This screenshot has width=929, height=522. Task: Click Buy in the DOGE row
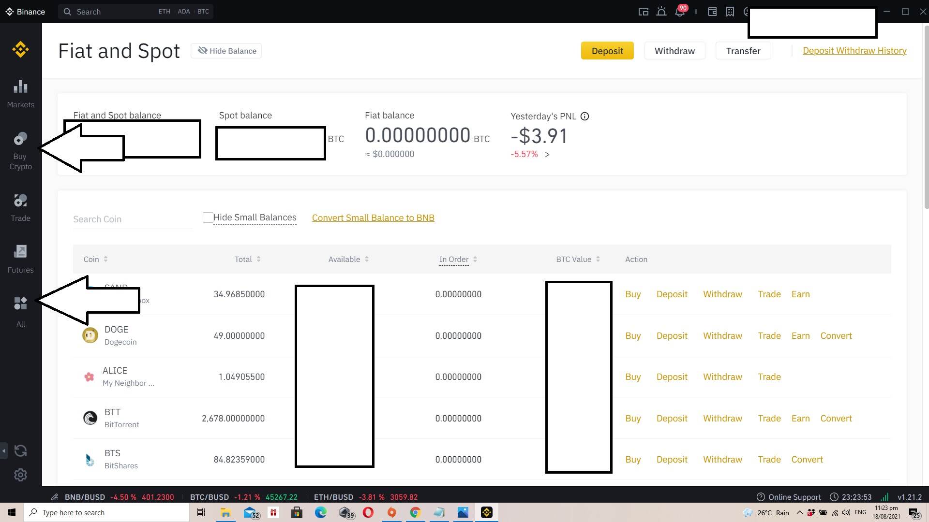point(633,336)
